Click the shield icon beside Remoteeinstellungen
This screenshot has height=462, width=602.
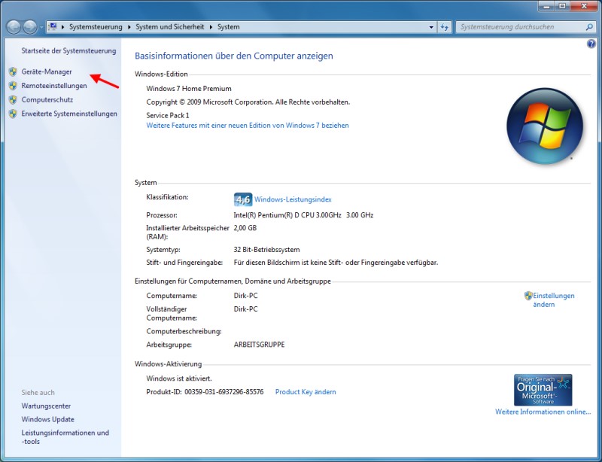(x=13, y=86)
